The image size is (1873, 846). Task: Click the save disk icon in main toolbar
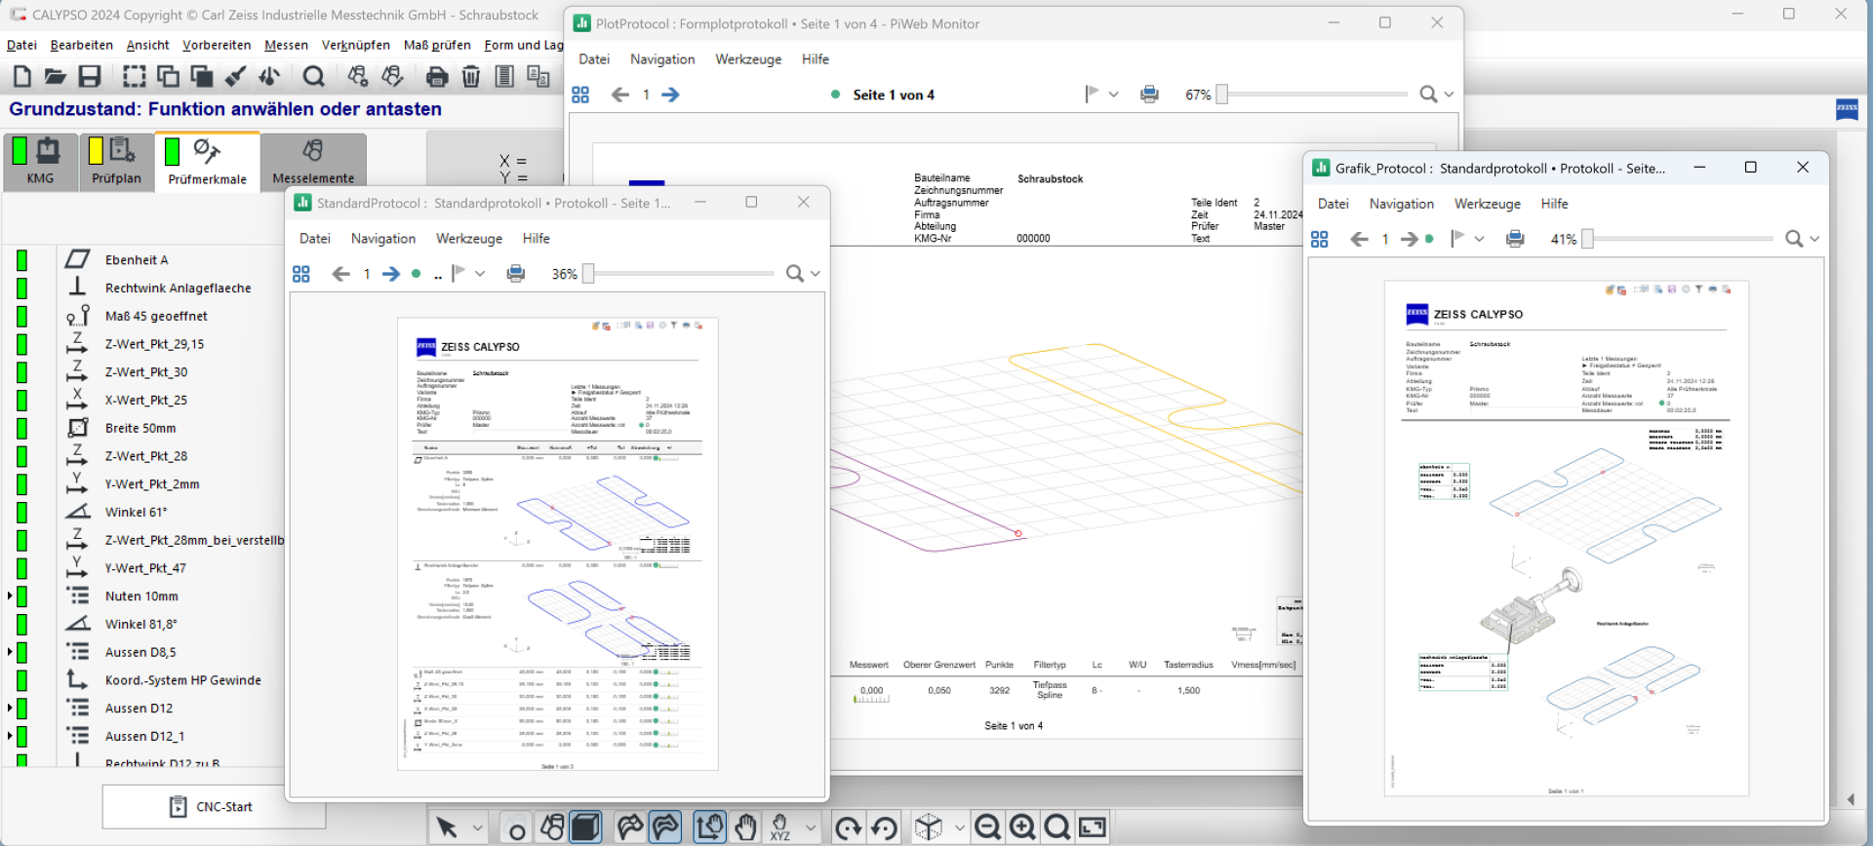(90, 76)
